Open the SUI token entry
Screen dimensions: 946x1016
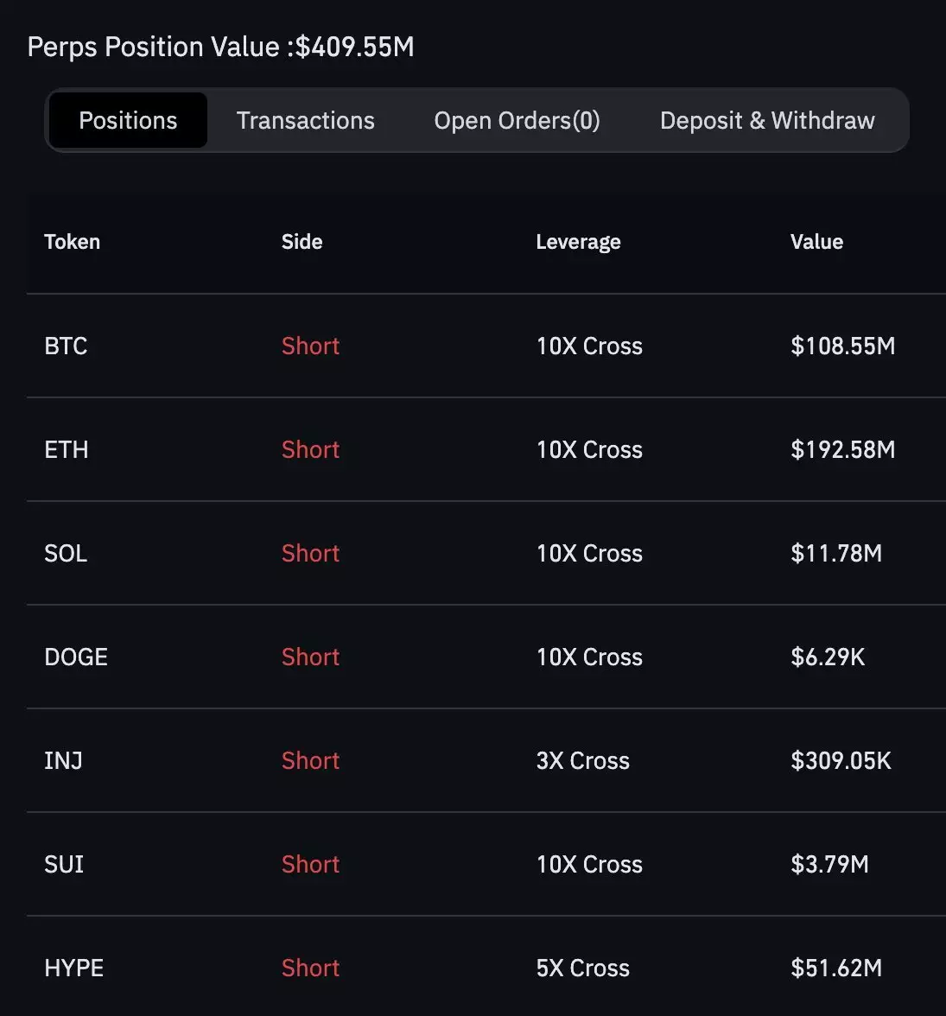[64, 864]
